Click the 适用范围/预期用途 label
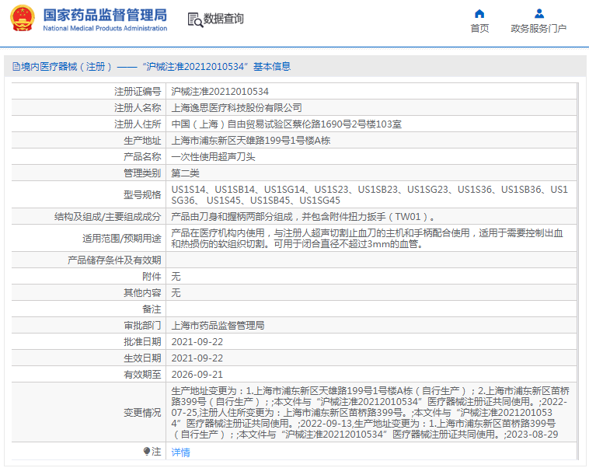The height and width of the screenshot is (468, 589). (122, 239)
